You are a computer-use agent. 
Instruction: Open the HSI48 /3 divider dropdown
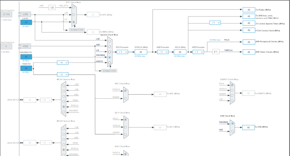63,74
